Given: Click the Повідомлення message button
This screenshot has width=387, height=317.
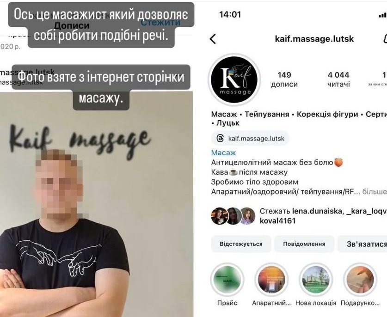Looking at the screenshot, I should (304, 244).
